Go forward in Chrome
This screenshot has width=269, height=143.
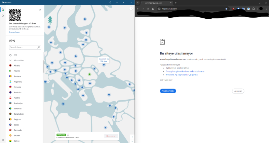(x=143, y=9)
